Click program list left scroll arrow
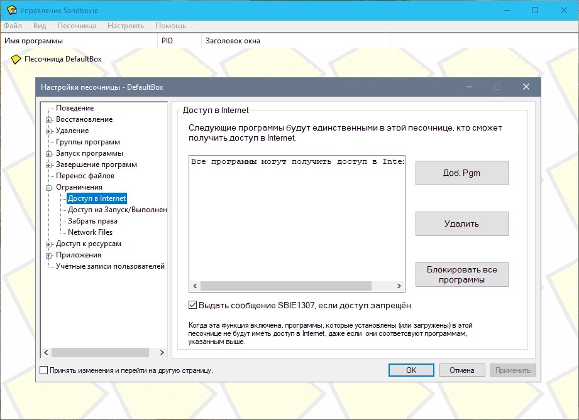The width and height of the screenshot is (579, 420). tap(195, 286)
